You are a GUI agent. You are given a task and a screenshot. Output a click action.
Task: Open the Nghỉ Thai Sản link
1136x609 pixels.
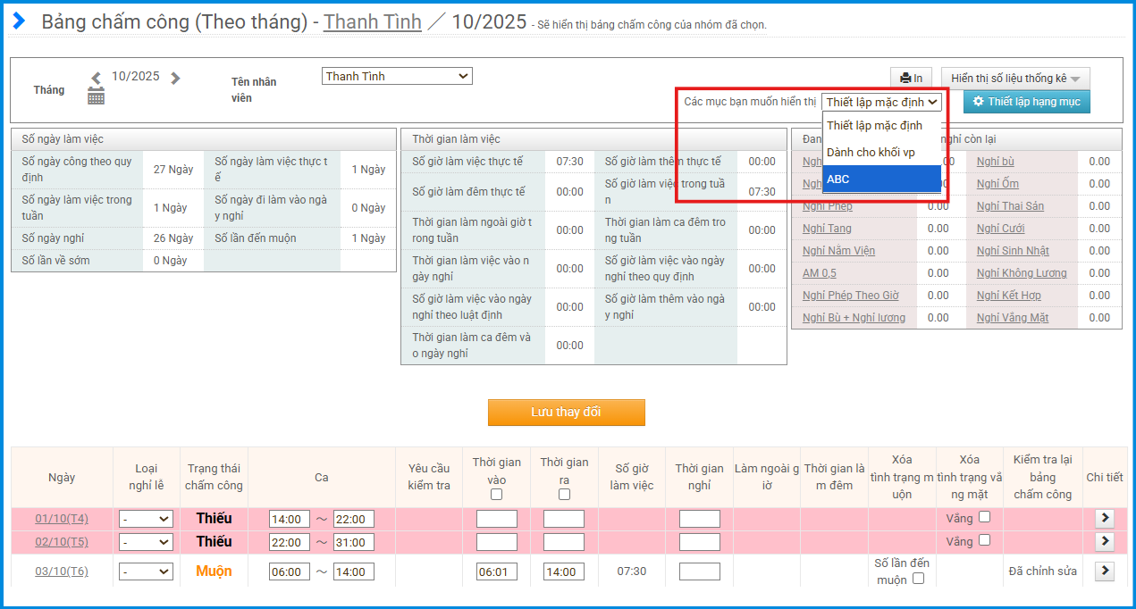click(x=1010, y=206)
